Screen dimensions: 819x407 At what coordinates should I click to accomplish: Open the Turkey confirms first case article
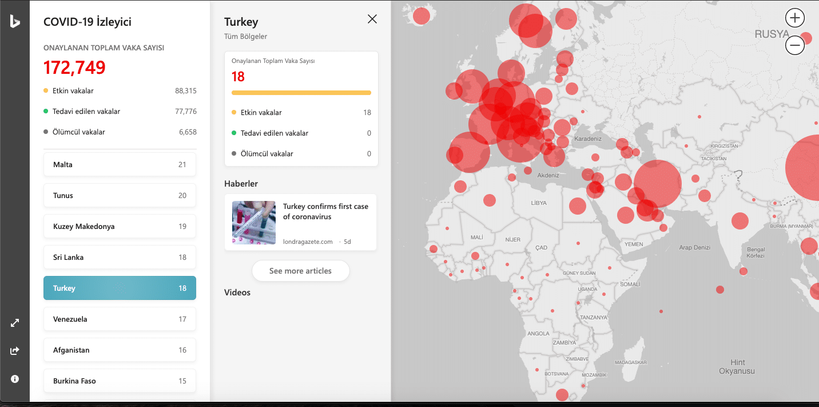325,211
